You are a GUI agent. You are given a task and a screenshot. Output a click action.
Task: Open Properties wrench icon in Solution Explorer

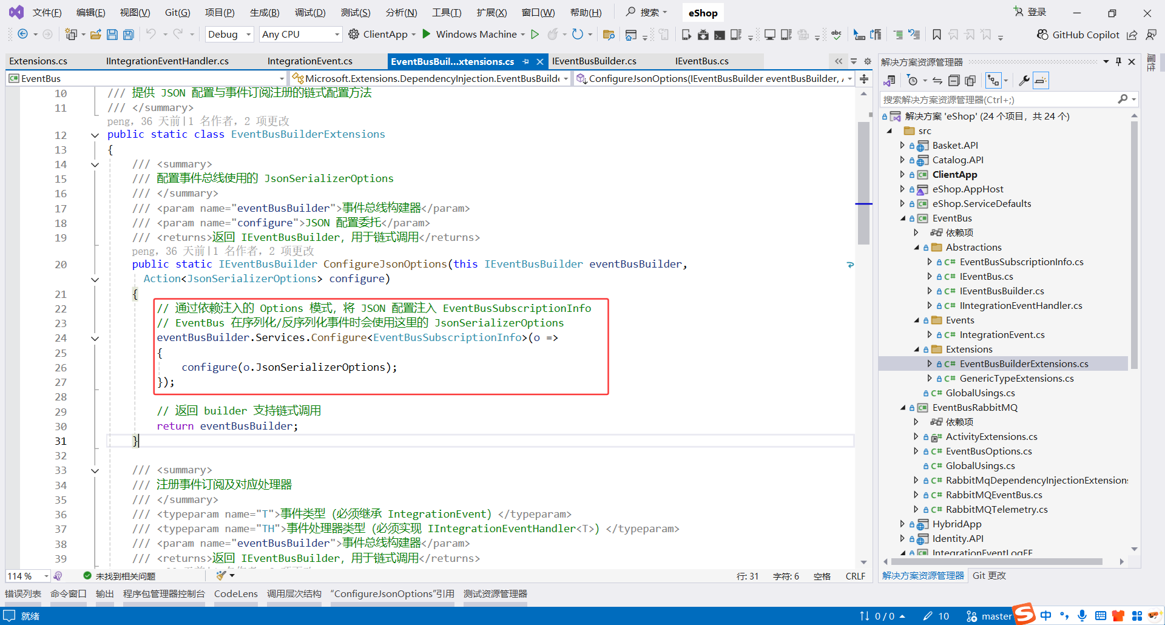pos(1024,81)
